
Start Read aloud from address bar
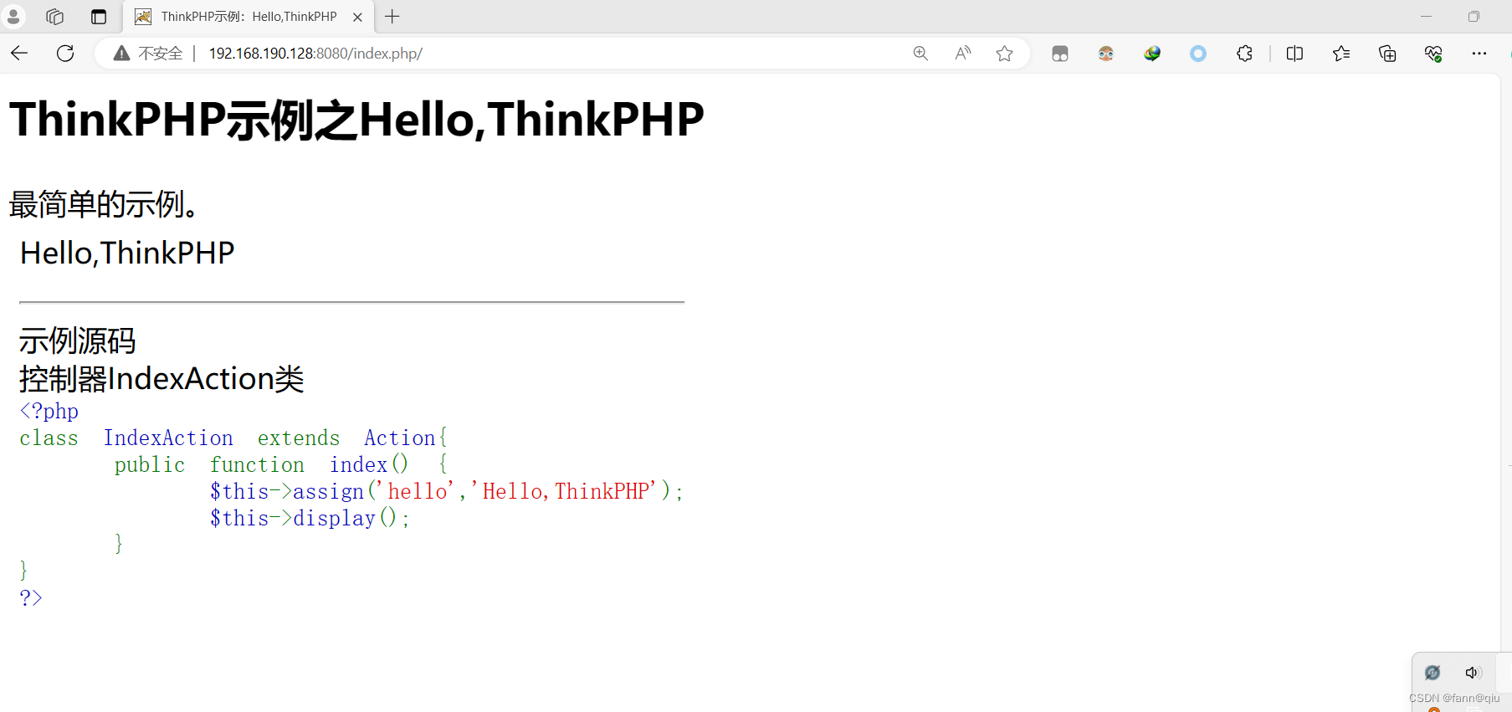click(x=963, y=54)
